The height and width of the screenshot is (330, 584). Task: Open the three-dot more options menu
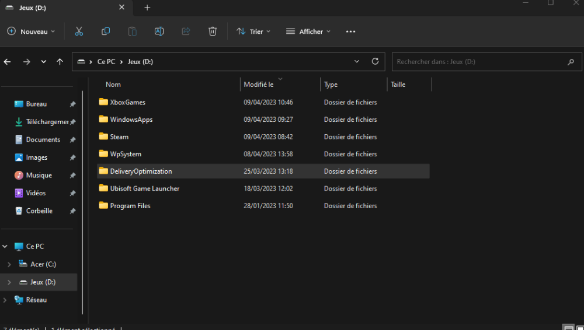[x=350, y=31]
